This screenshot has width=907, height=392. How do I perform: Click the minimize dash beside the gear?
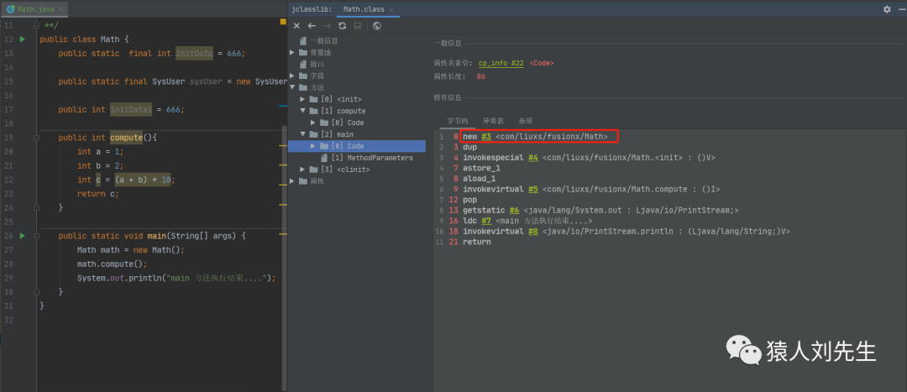coord(900,9)
